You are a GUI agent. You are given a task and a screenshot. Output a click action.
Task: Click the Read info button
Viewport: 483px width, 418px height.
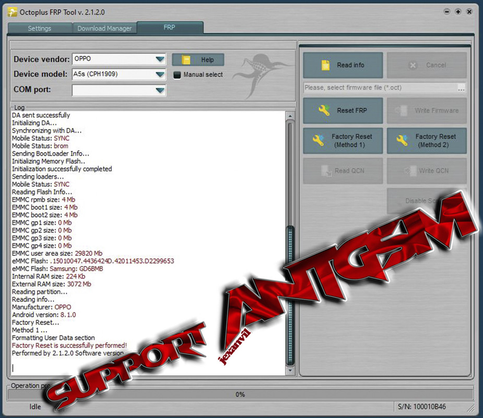pos(343,65)
